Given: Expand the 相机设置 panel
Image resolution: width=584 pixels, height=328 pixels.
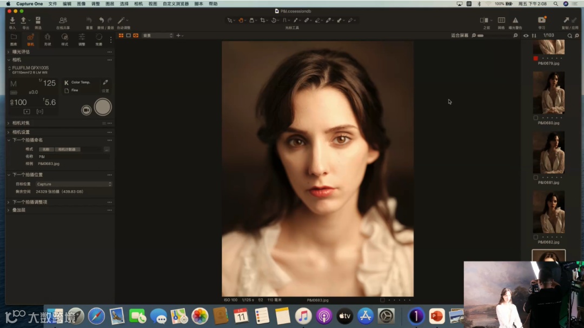Looking at the screenshot, I should 9,132.
